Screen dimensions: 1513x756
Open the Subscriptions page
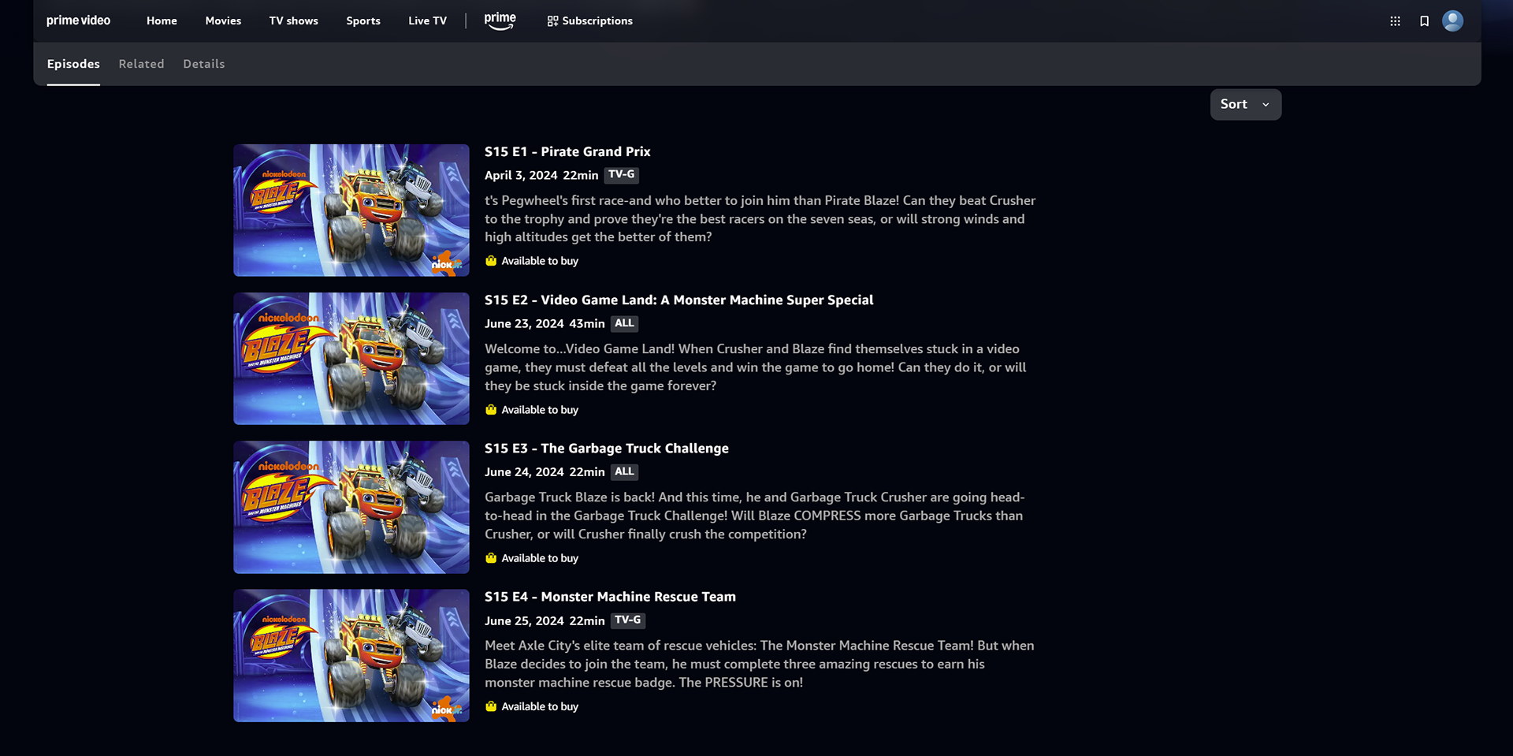pyautogui.click(x=589, y=20)
